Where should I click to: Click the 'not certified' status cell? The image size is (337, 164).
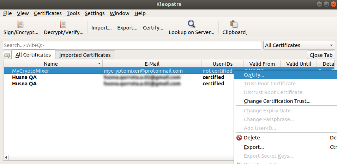pos(217,71)
